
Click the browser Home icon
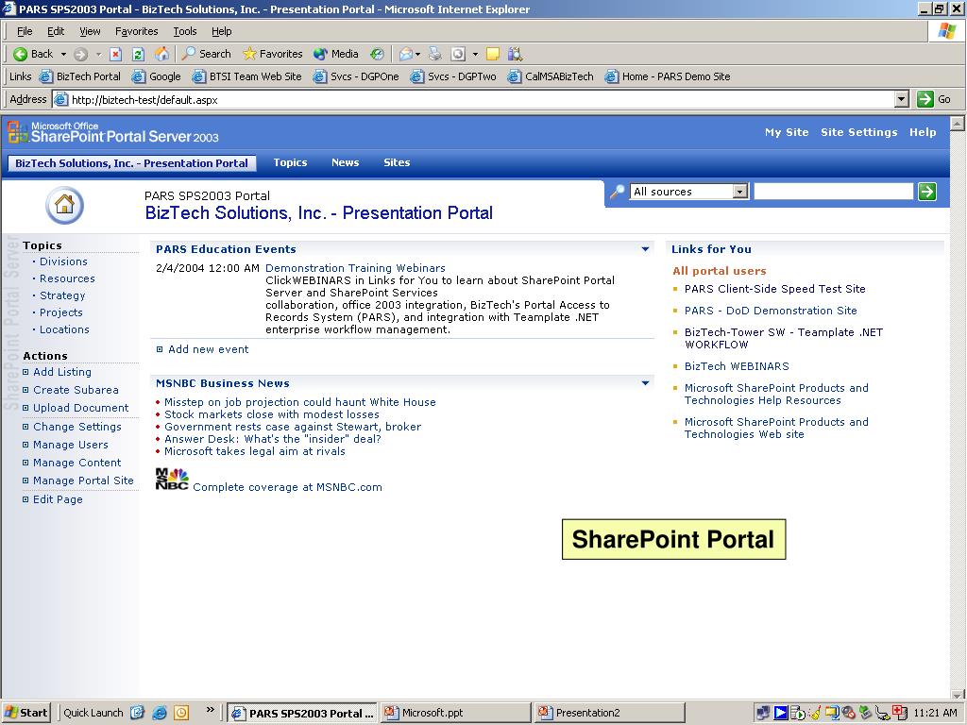pos(161,54)
